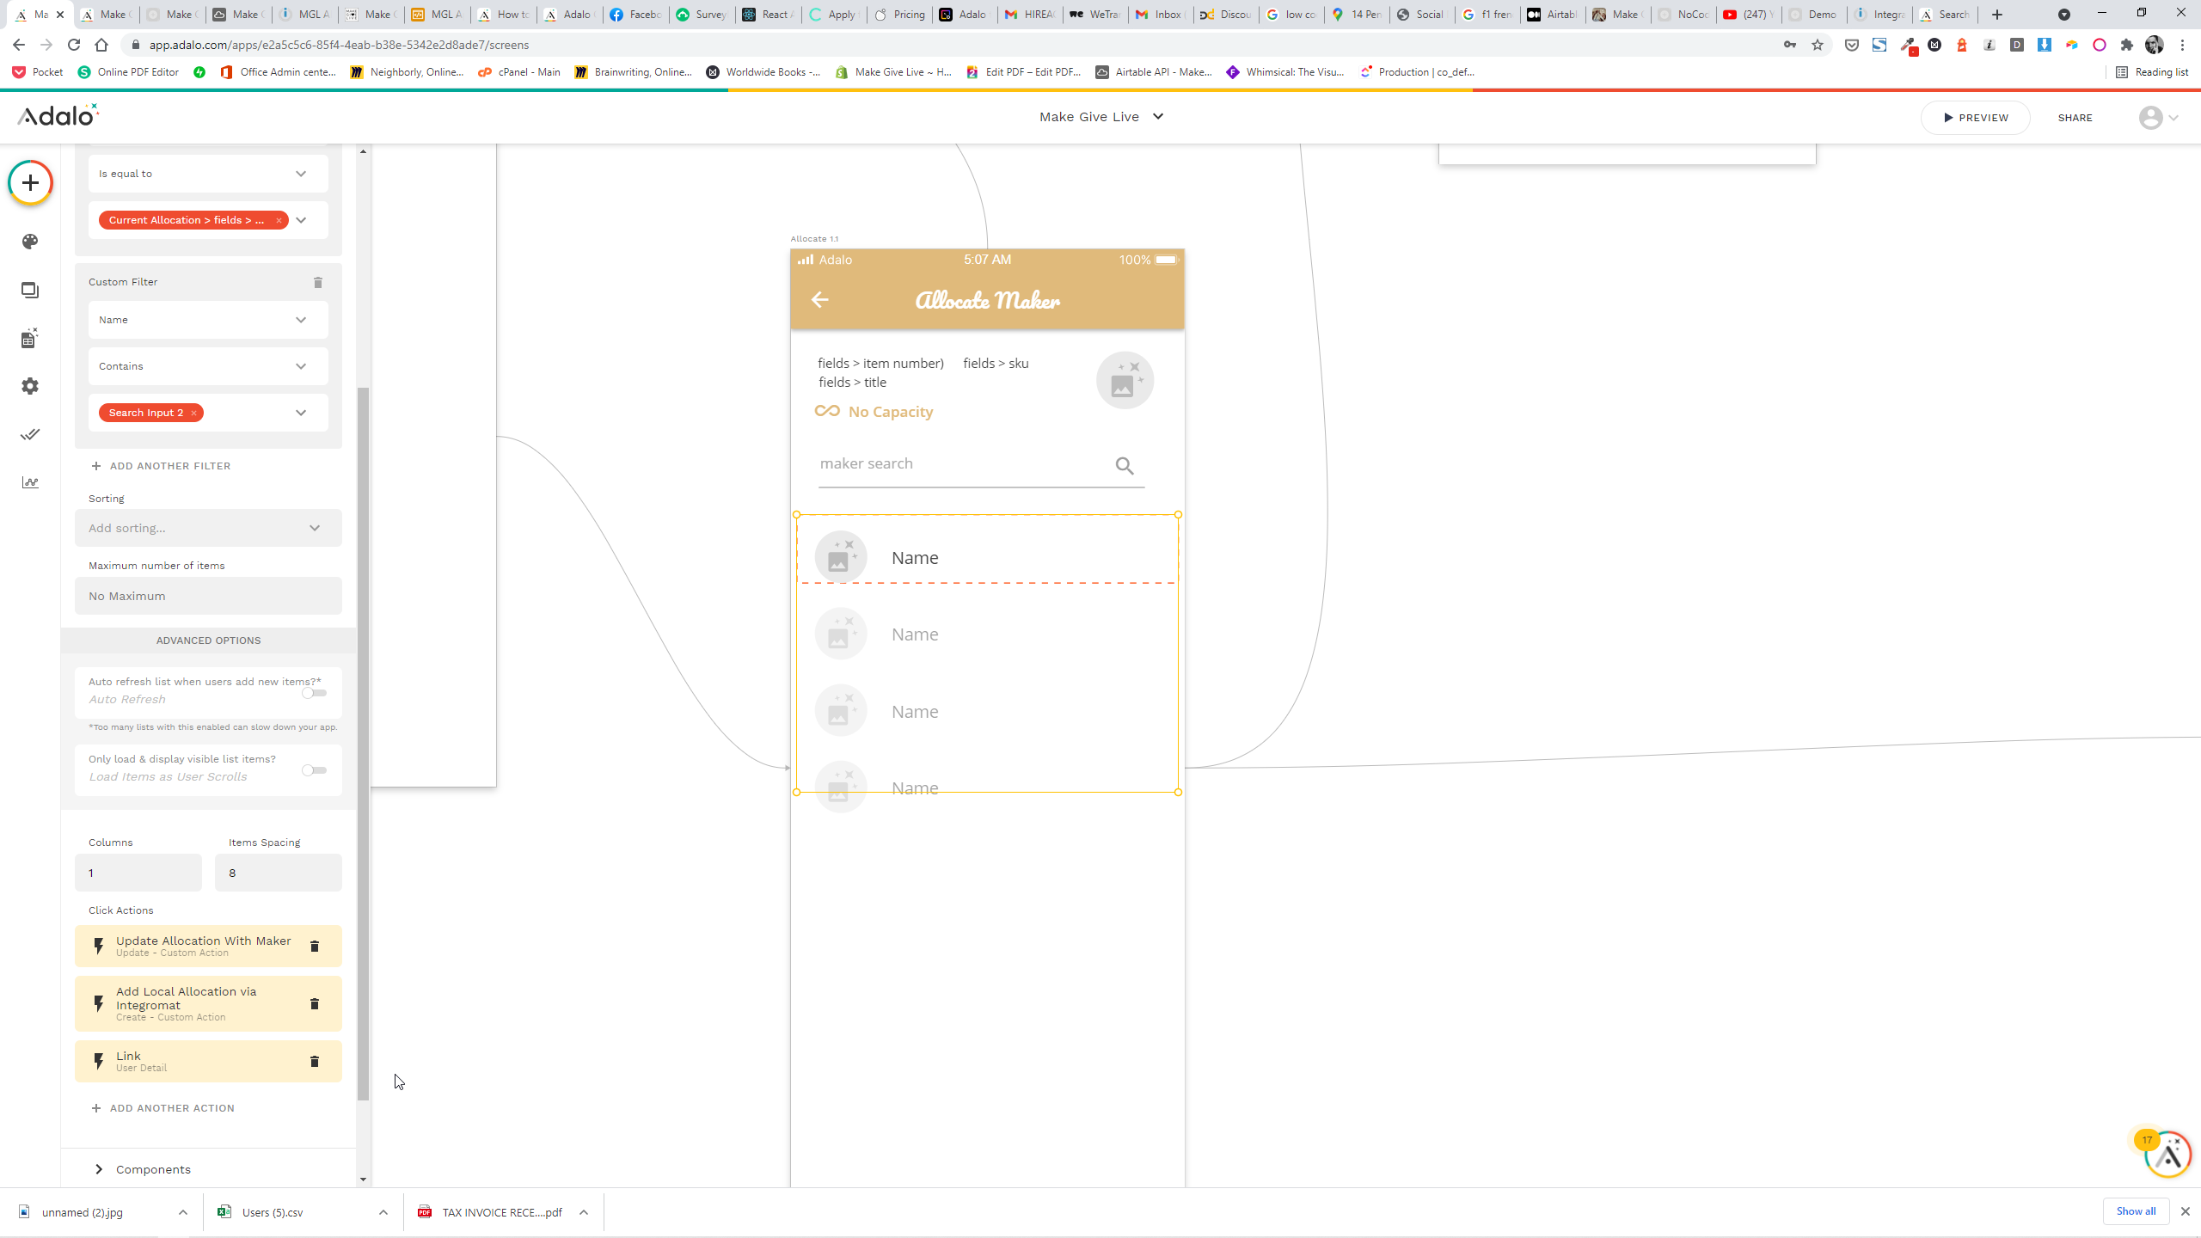Click the back arrow in Allocate Maker header
This screenshot has height=1238, width=2201.
(819, 299)
